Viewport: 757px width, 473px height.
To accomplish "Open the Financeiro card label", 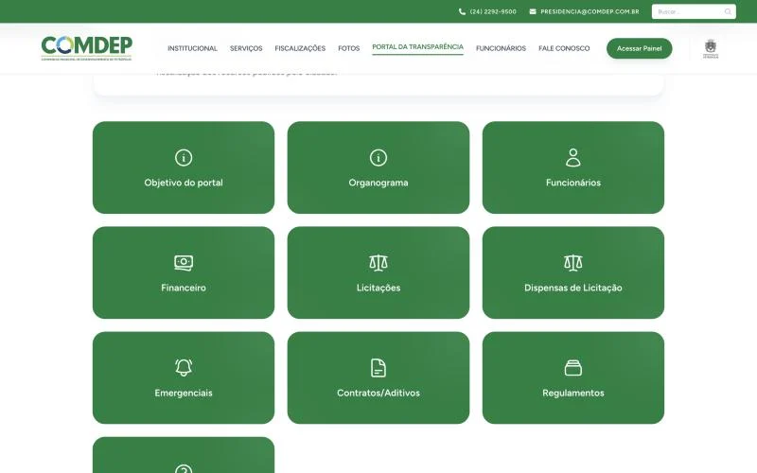I will (x=184, y=288).
